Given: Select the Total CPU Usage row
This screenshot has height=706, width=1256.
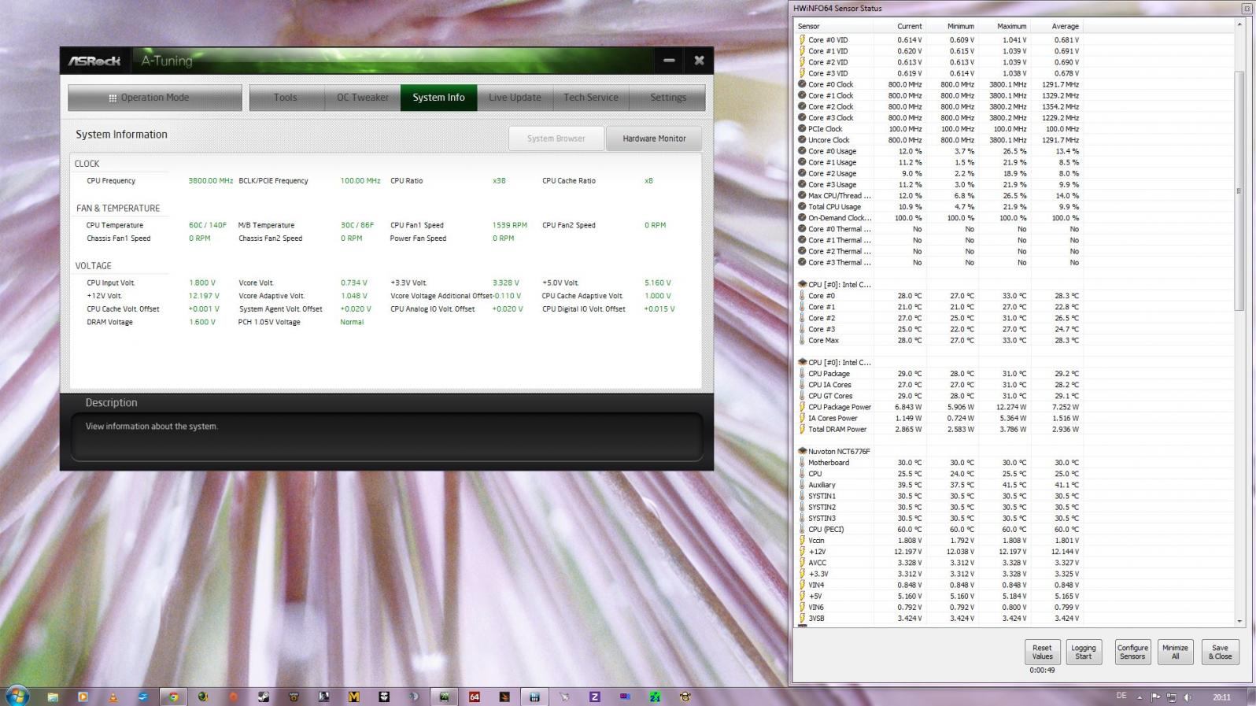Looking at the screenshot, I should pos(940,207).
